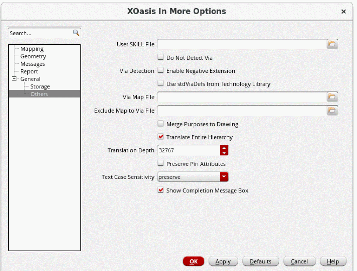Browse for Exclude Map to Via File

pos(332,110)
